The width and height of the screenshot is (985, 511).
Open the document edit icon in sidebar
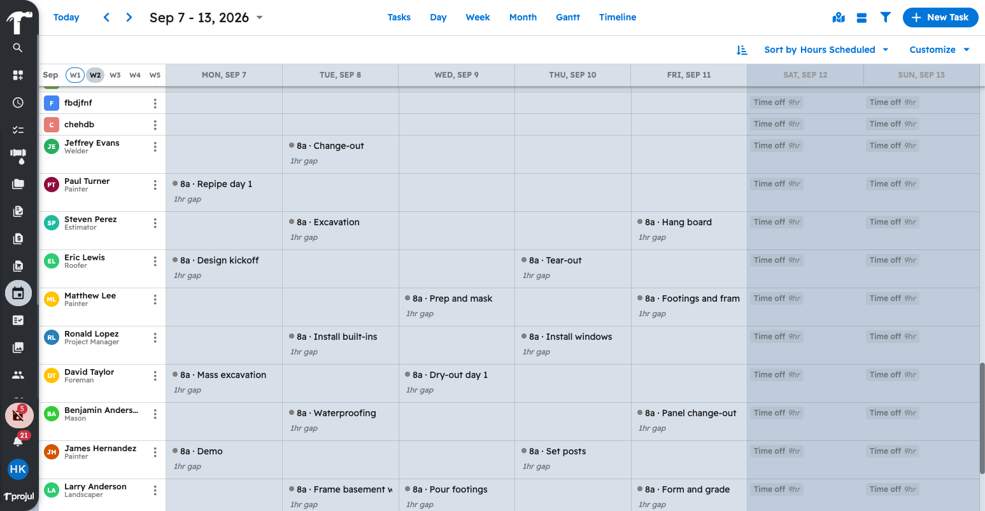tap(18, 211)
